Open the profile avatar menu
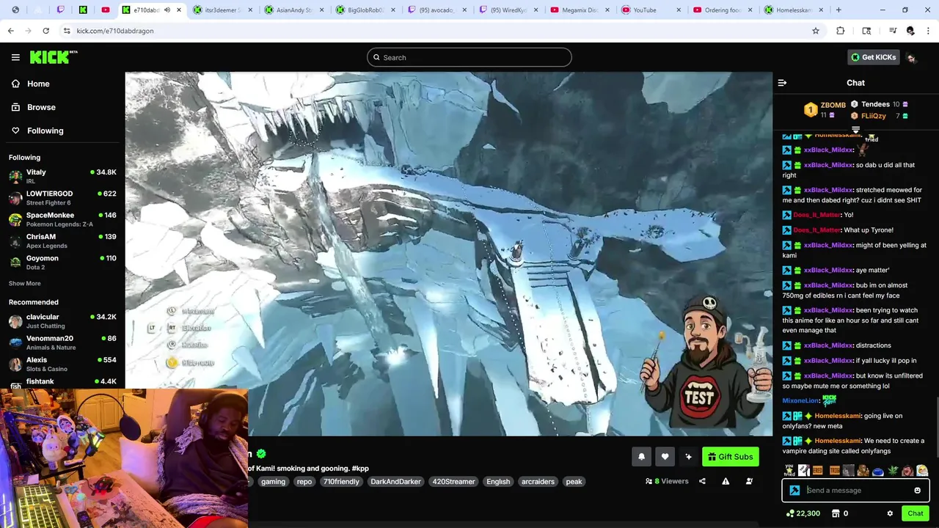Viewport: 939px width, 528px height. pos(911,57)
